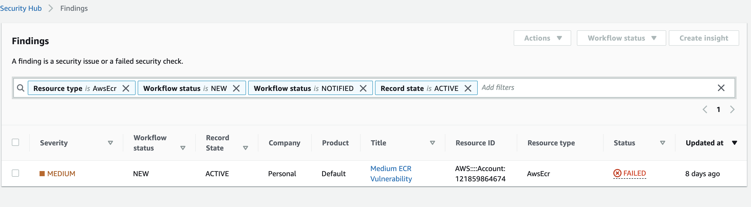This screenshot has width=751, height=207.
Task: Click the FAILED status indicator
Action: point(630,173)
